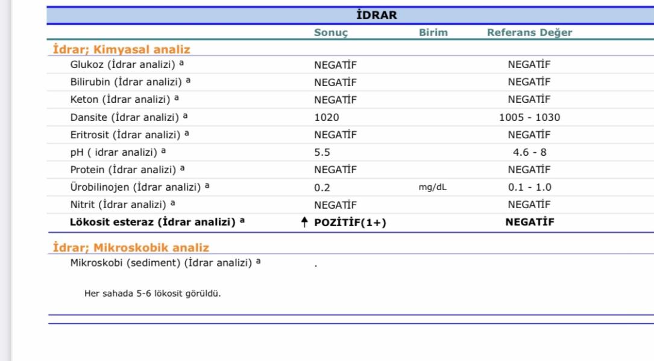Select the Glukoz (İdrar analizi) row label

[127, 64]
